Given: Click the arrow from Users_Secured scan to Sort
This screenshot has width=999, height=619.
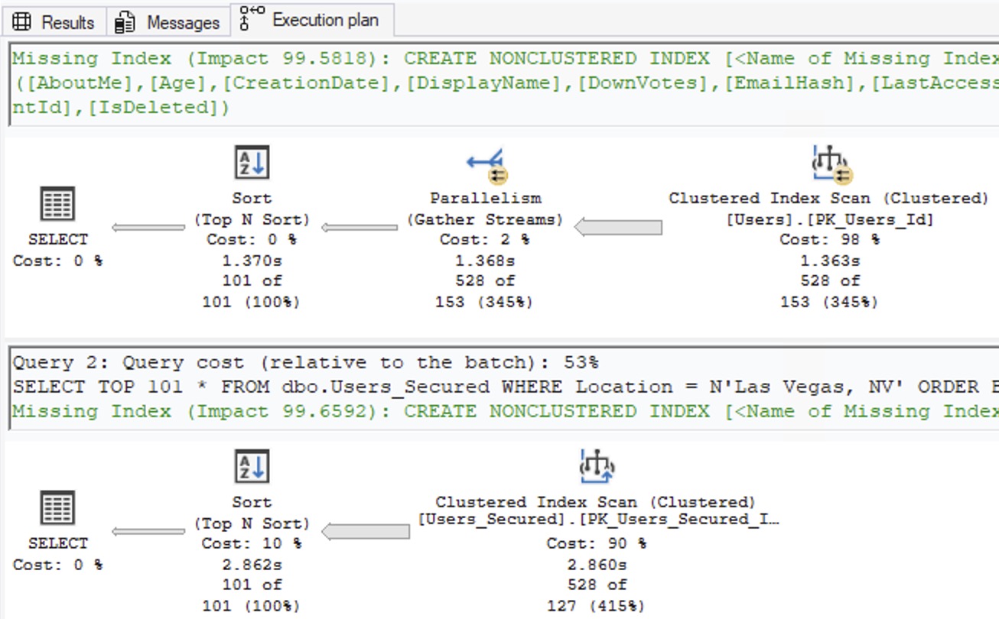Looking at the screenshot, I should [365, 531].
